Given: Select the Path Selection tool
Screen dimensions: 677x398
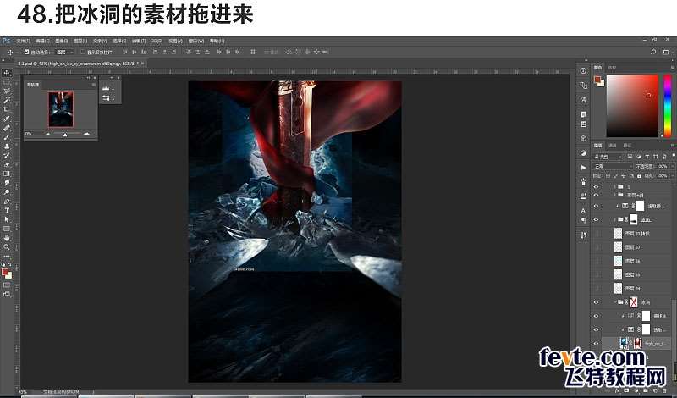Looking at the screenshot, I should tap(7, 219).
